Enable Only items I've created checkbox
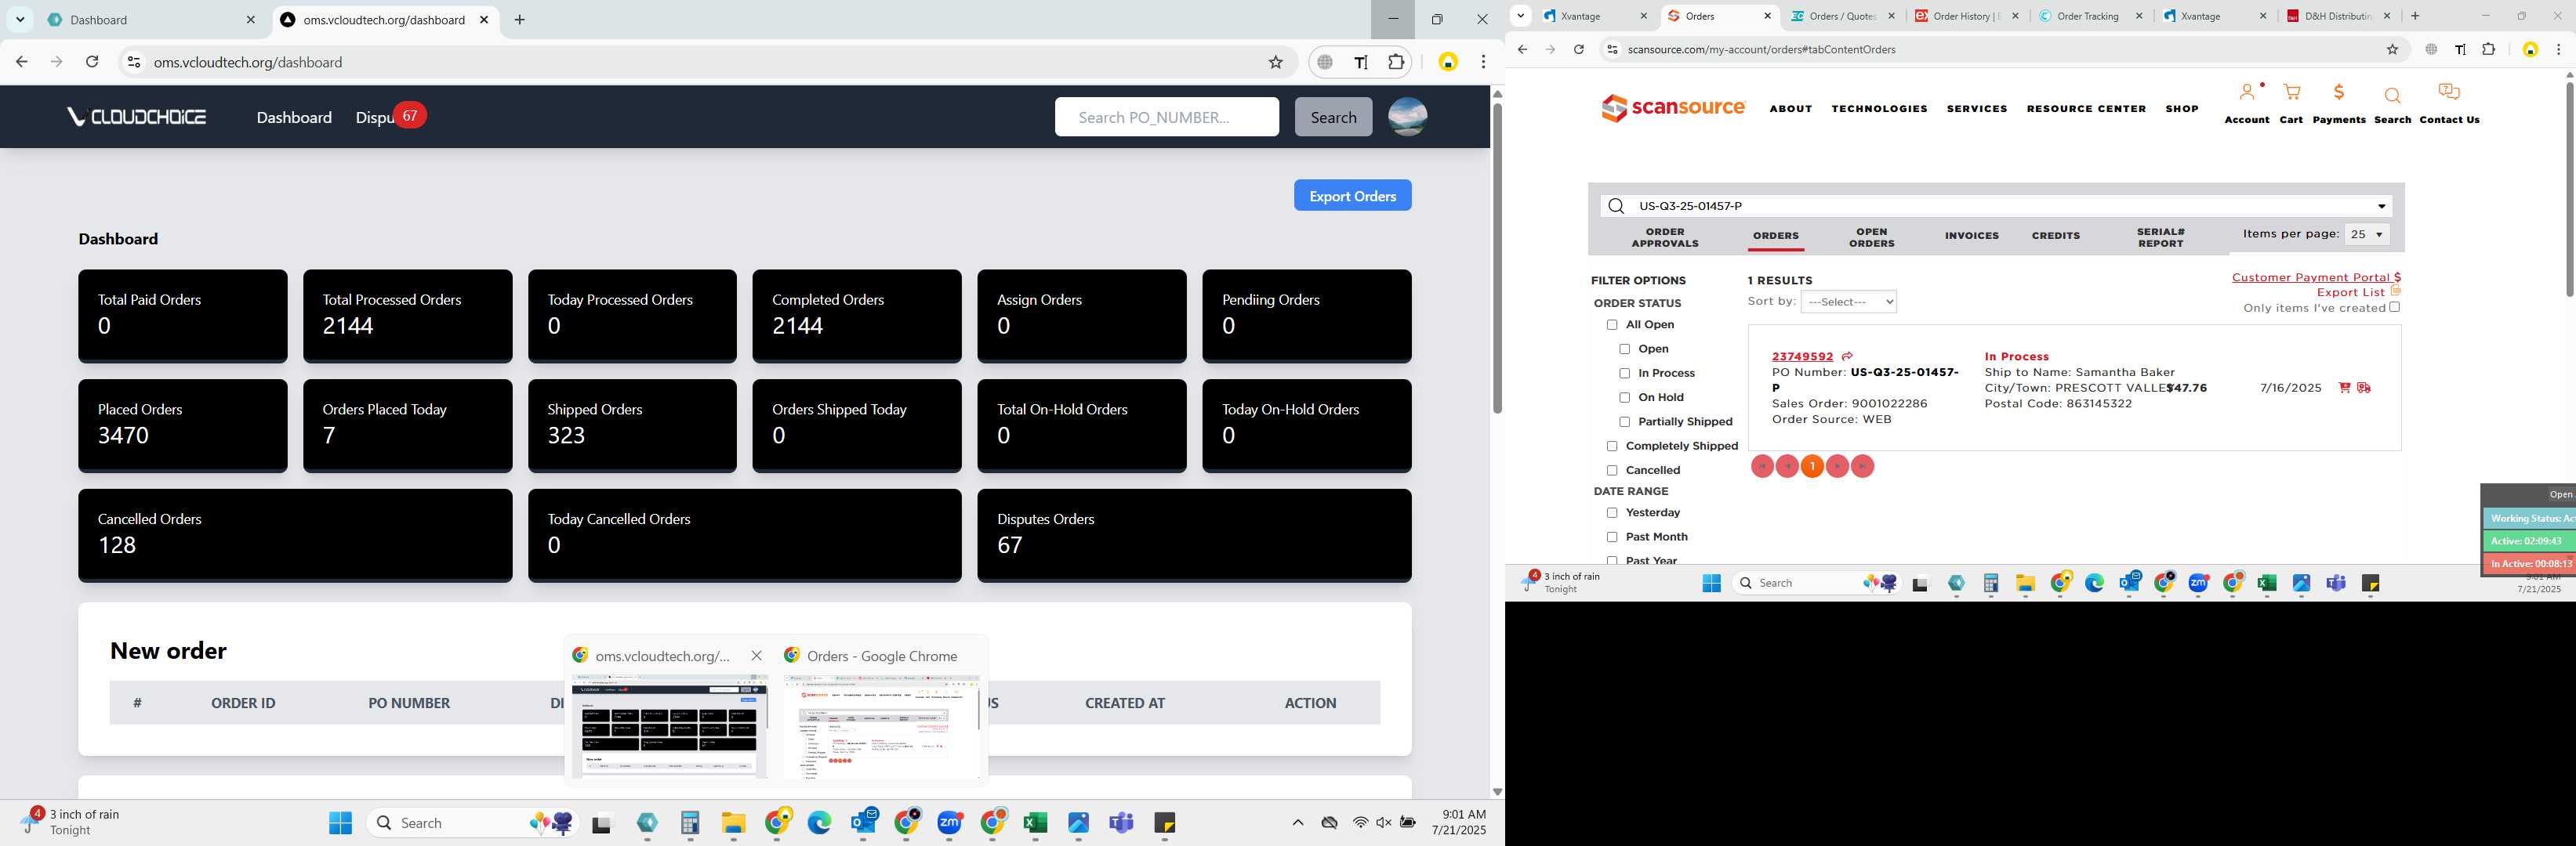Image resolution: width=2576 pixels, height=846 pixels. (x=2394, y=308)
